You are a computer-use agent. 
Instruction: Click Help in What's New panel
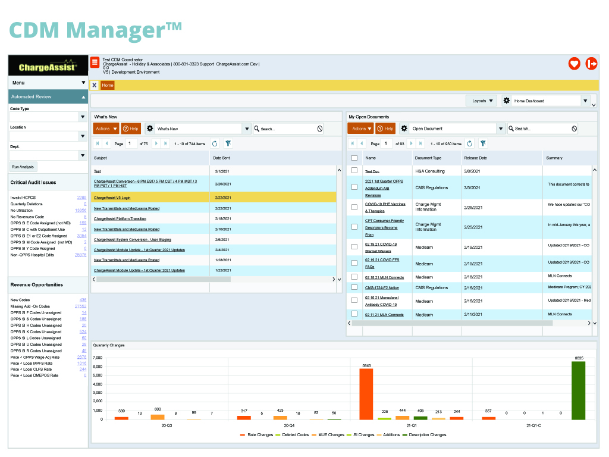tap(131, 129)
